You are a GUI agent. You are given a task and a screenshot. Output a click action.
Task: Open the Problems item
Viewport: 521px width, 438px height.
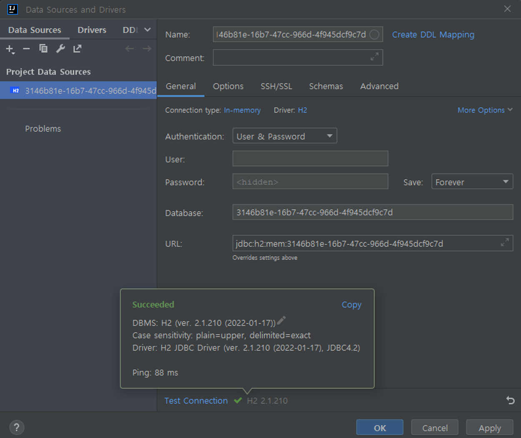pos(43,129)
